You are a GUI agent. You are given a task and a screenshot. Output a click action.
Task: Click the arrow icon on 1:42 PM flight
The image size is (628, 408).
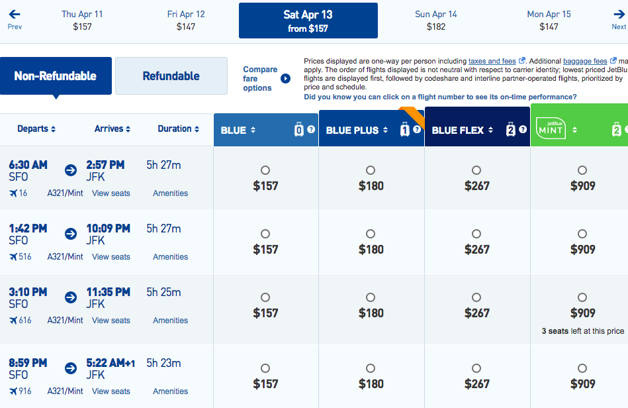71,234
